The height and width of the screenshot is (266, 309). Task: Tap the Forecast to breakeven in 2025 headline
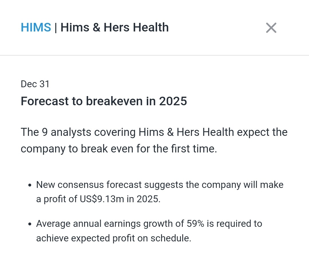(104, 101)
